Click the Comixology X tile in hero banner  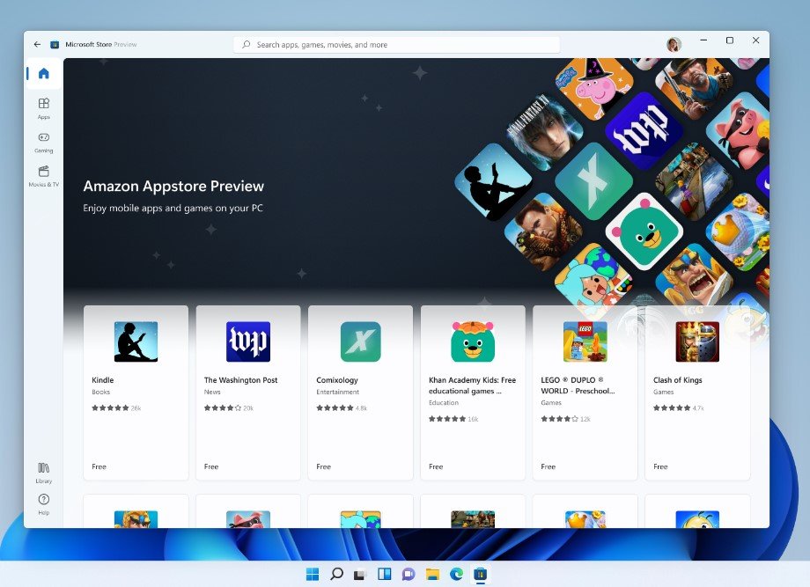coord(593,181)
